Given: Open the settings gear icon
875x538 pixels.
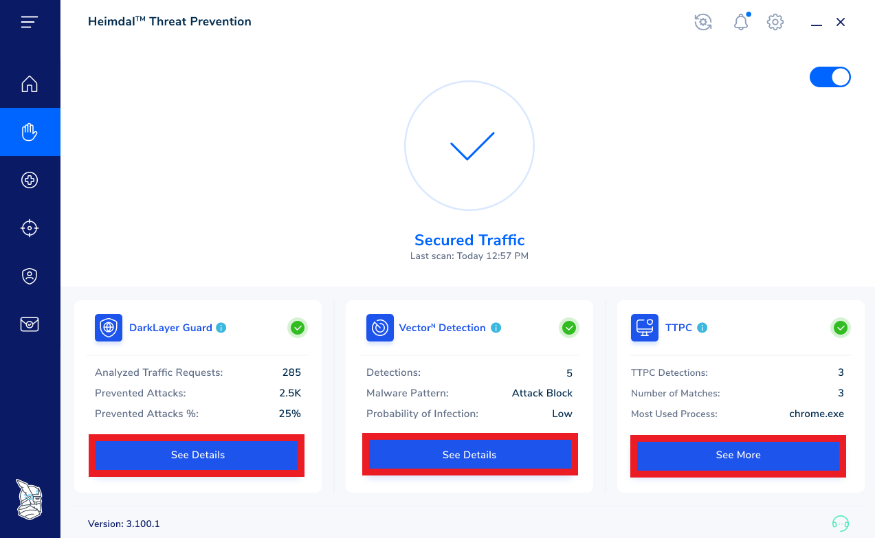Looking at the screenshot, I should pyautogui.click(x=775, y=22).
